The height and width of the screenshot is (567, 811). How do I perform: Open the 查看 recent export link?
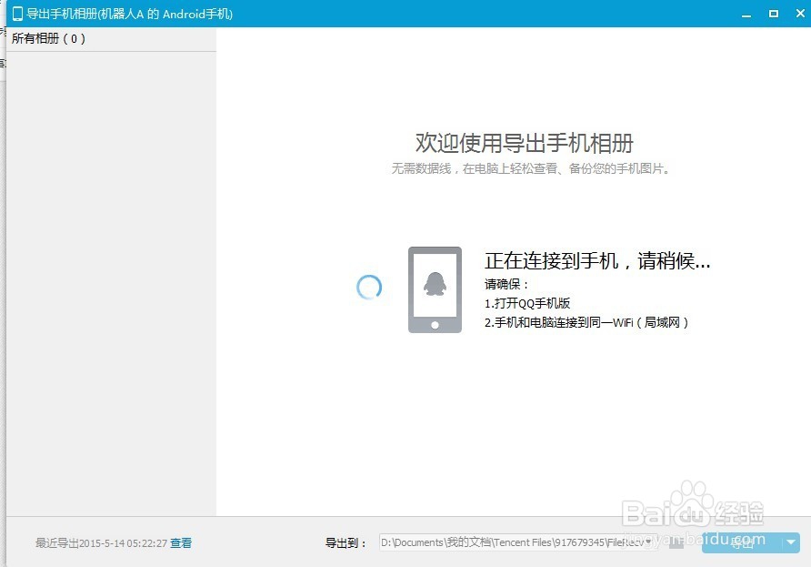point(180,542)
